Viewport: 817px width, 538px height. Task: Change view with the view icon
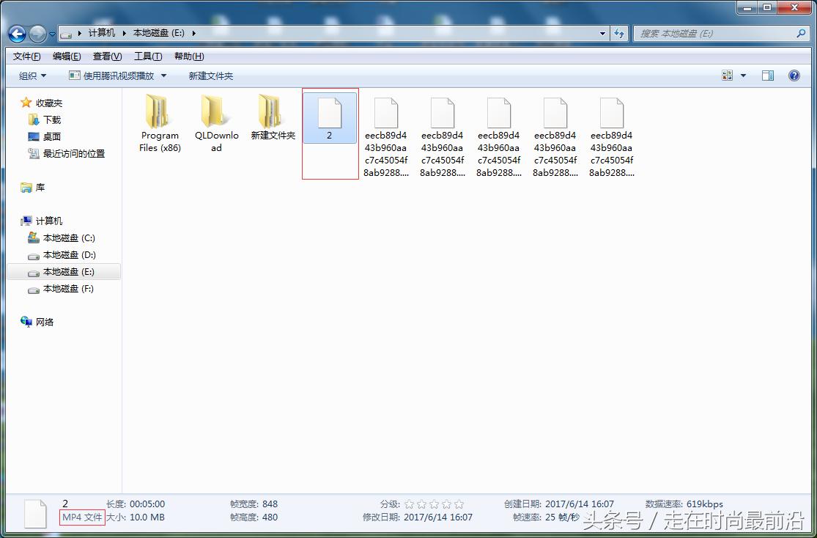(728, 75)
